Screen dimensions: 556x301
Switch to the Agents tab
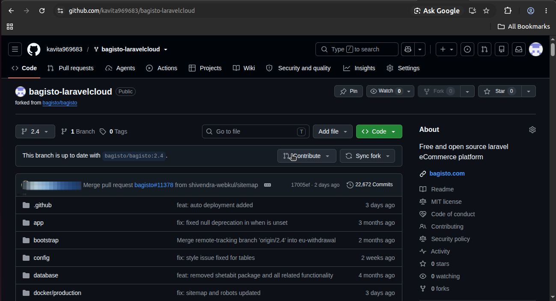(x=120, y=68)
